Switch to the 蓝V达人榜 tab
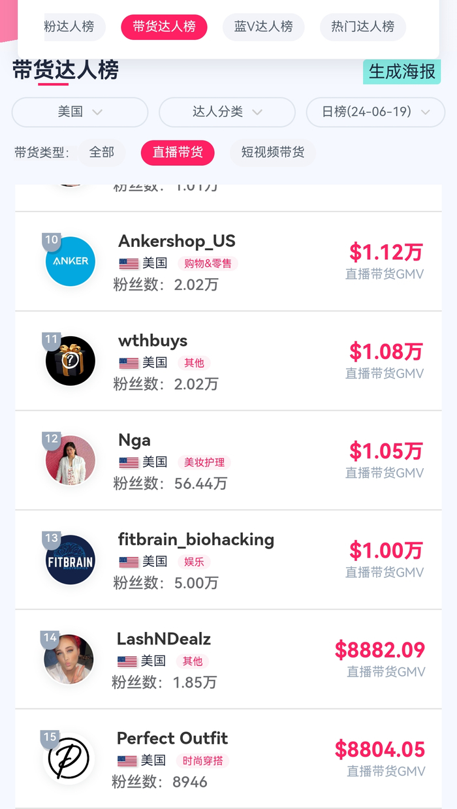The height and width of the screenshot is (809, 457). pos(263,27)
